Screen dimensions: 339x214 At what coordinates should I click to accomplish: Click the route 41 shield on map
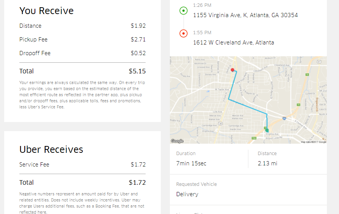point(319,62)
